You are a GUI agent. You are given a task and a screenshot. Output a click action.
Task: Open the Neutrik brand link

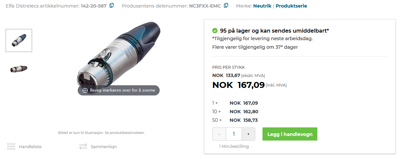(262, 6)
